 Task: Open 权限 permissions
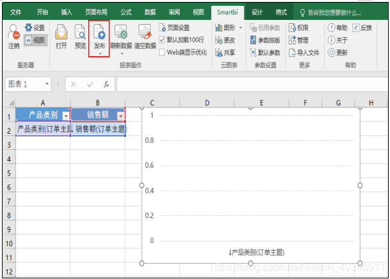[299, 28]
